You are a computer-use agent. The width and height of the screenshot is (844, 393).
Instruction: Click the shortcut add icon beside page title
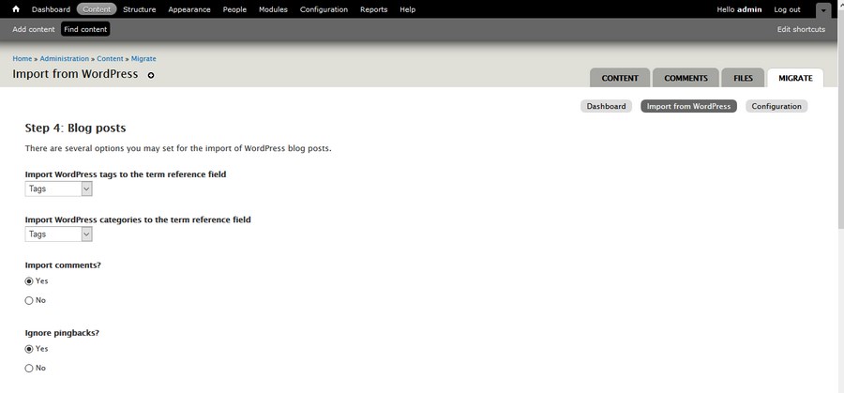click(151, 75)
